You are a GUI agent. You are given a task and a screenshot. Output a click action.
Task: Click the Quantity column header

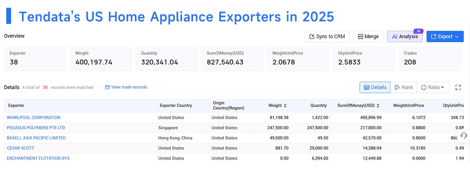pyautogui.click(x=318, y=105)
